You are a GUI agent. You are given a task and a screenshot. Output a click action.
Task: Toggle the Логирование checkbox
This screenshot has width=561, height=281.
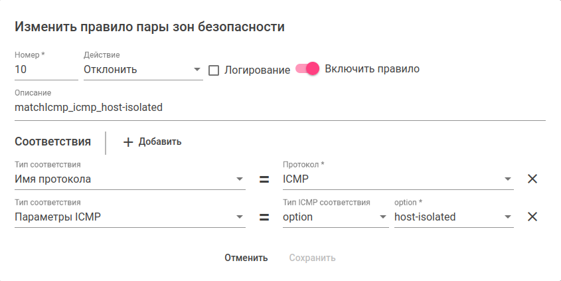pyautogui.click(x=214, y=70)
